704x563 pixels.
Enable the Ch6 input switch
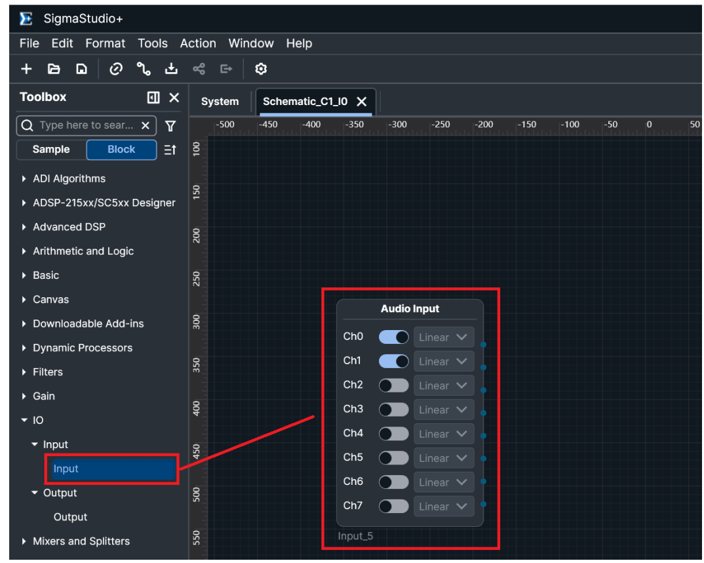(394, 482)
